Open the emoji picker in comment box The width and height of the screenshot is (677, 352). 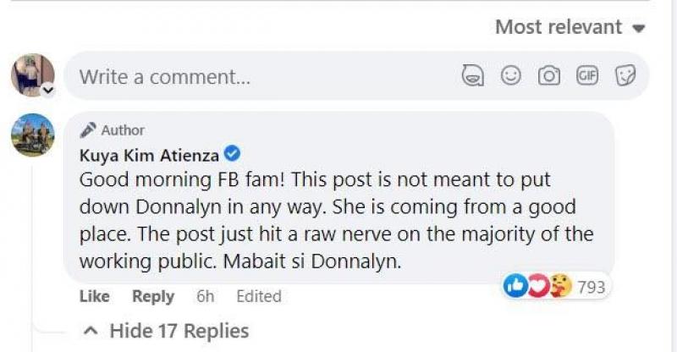(x=511, y=76)
